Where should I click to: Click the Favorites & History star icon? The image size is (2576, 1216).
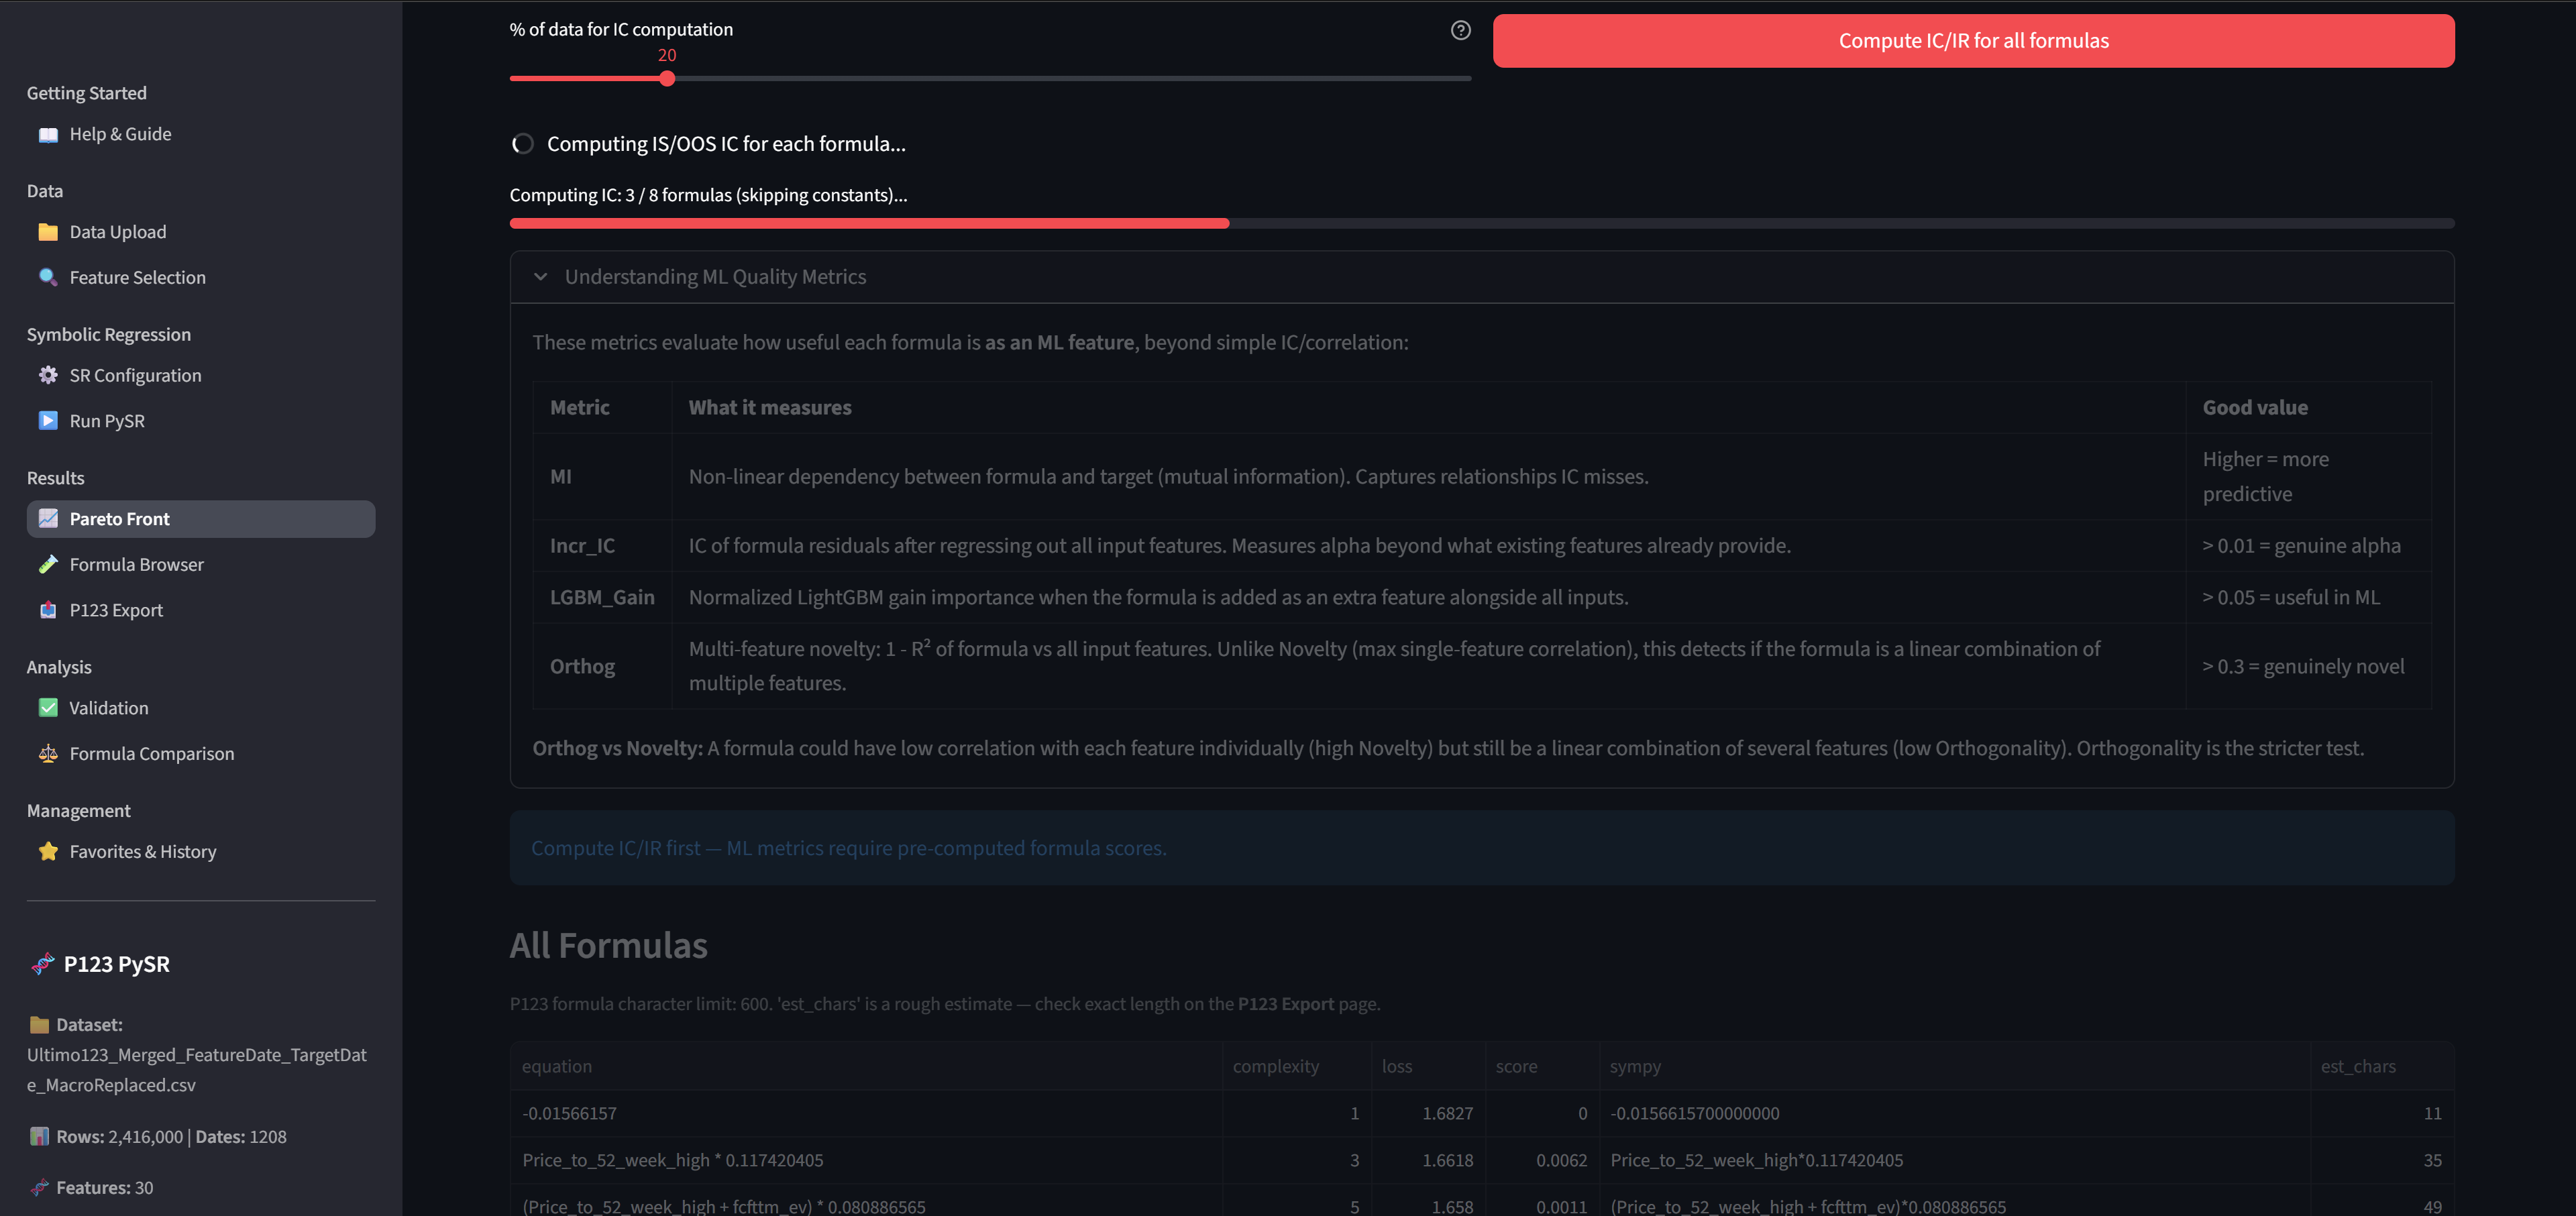pos(48,852)
